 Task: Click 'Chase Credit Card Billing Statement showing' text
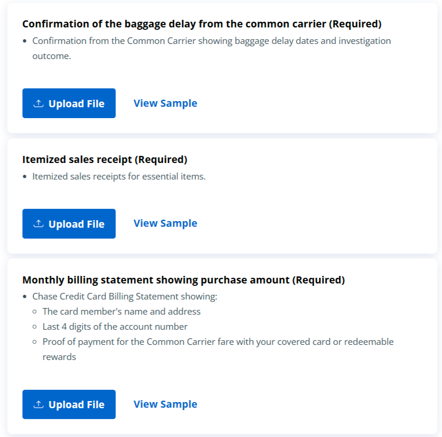coord(124,297)
